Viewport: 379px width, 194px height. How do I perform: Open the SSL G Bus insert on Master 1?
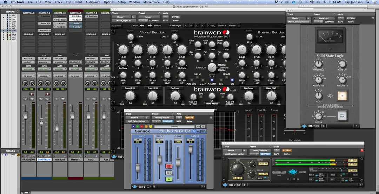pyautogui.click(x=76, y=16)
